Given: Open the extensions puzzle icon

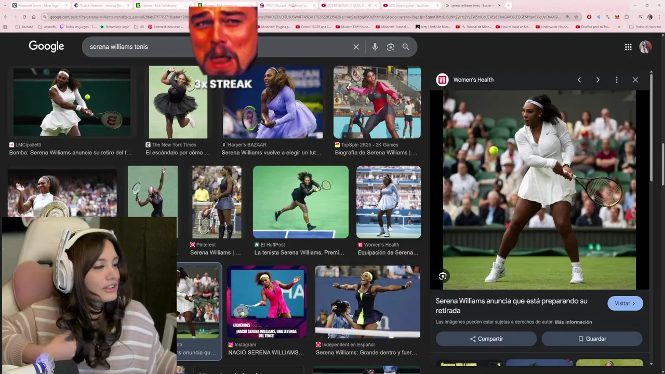Looking at the screenshot, I should pos(627,17).
